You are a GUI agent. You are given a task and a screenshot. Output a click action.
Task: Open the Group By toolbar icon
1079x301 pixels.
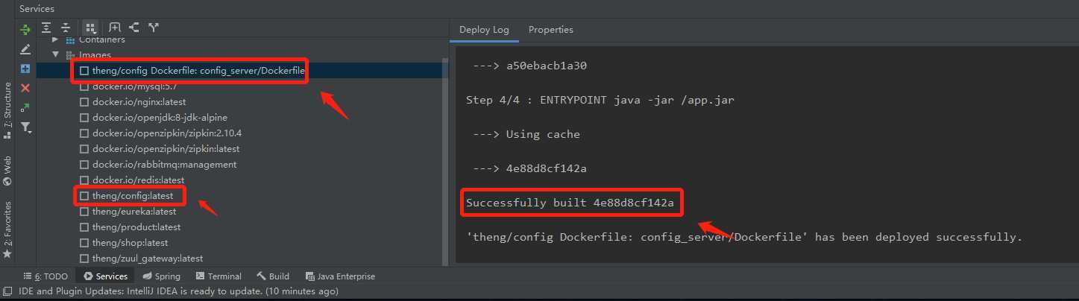point(90,28)
